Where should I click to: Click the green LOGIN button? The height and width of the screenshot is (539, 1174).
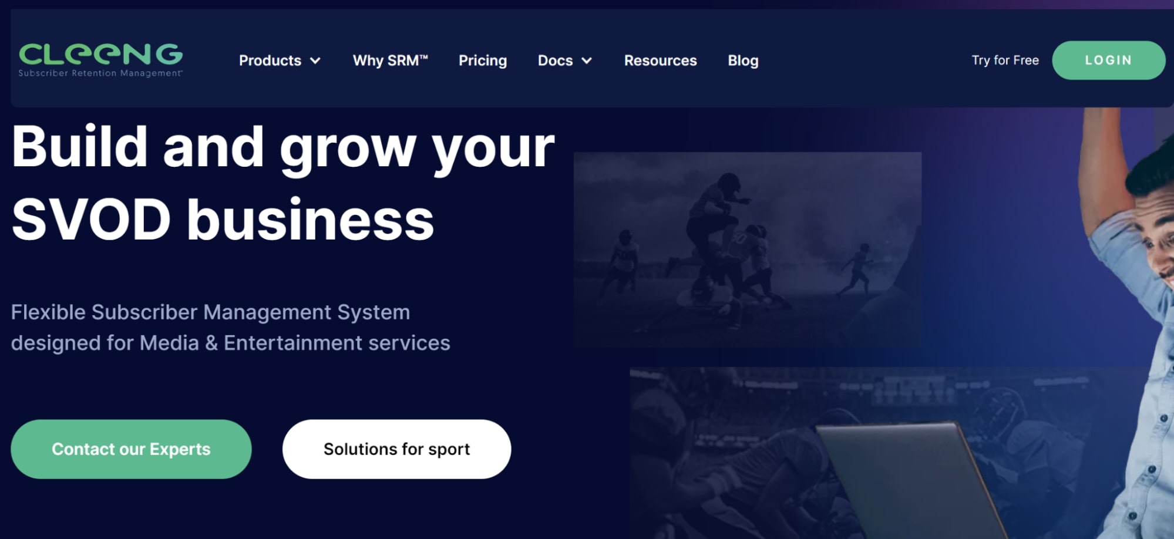point(1108,60)
